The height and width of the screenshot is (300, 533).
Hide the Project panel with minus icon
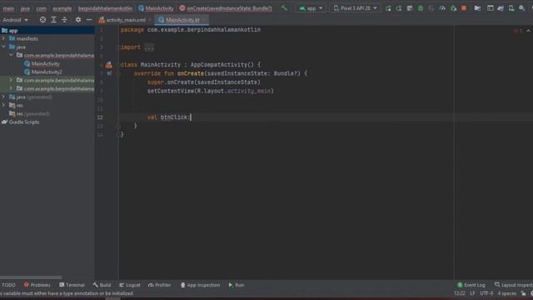pyautogui.click(x=89, y=20)
